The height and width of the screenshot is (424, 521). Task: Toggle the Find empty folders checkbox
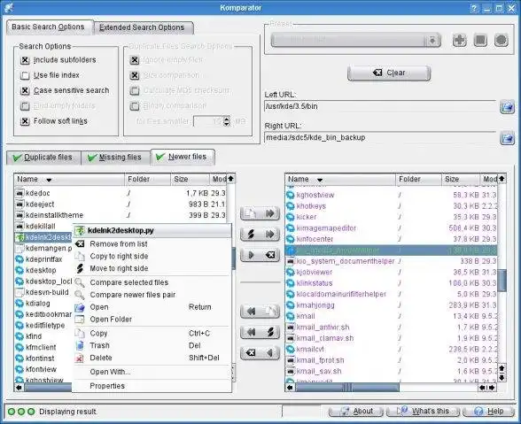pyautogui.click(x=25, y=106)
